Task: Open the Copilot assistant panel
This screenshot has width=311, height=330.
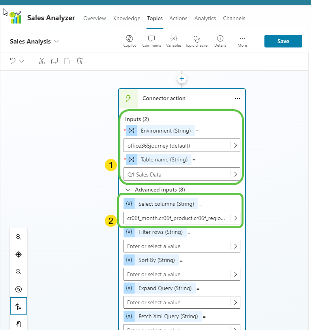Action: [x=129, y=41]
